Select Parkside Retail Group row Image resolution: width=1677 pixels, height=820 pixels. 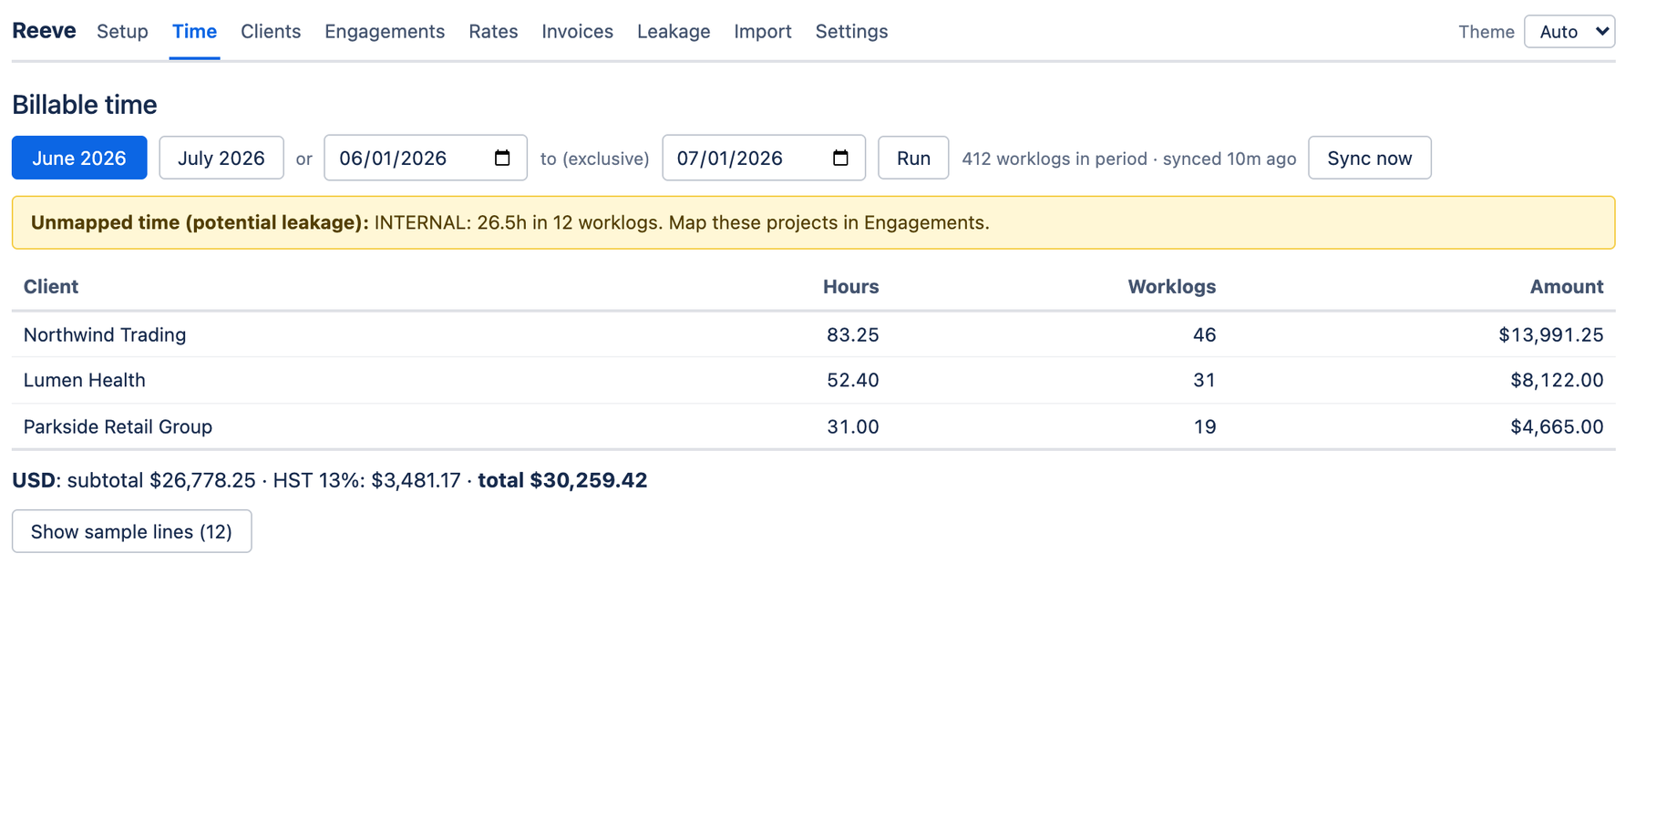813,426
